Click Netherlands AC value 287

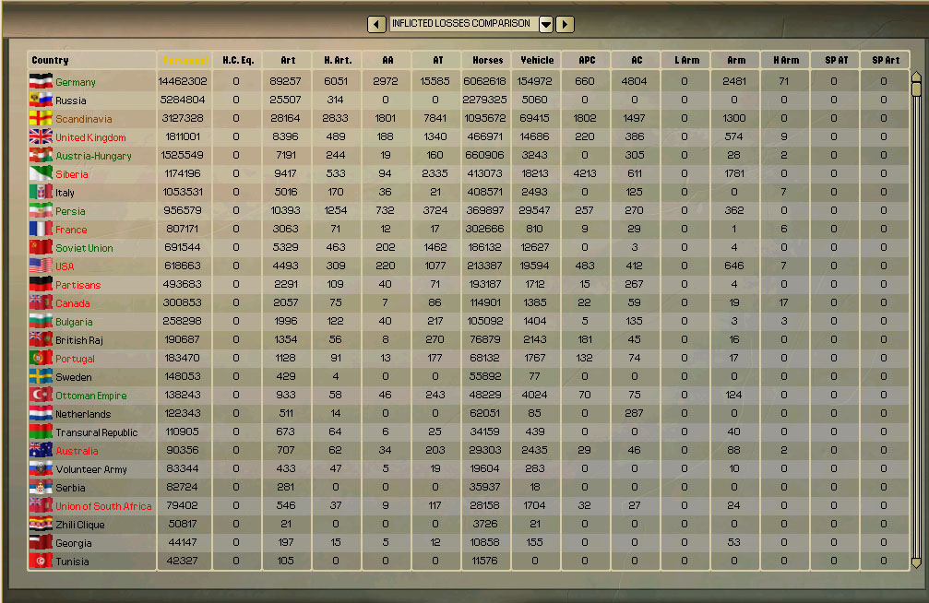(x=634, y=413)
